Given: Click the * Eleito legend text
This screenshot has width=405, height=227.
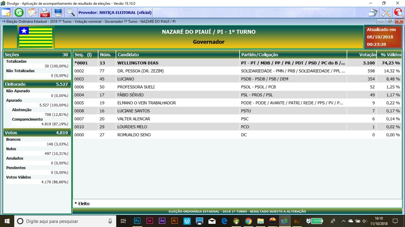Looking at the screenshot, I should (x=82, y=204).
